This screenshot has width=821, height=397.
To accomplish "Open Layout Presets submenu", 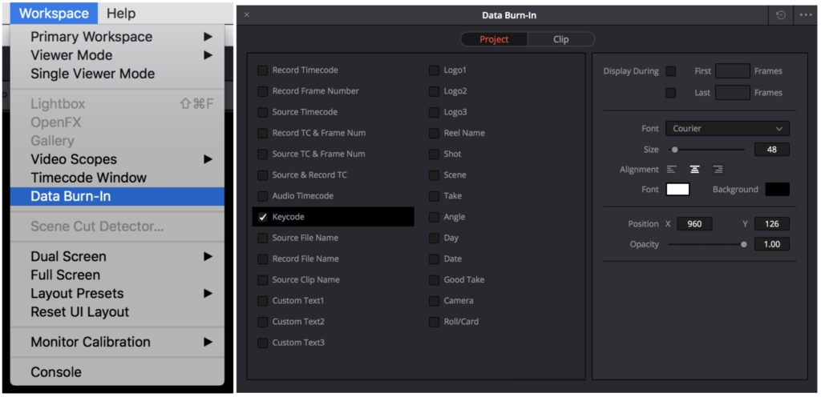I will [117, 293].
